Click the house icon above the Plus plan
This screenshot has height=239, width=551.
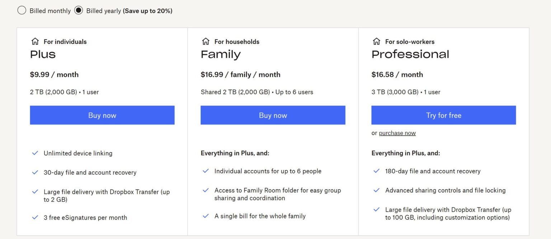(34, 41)
